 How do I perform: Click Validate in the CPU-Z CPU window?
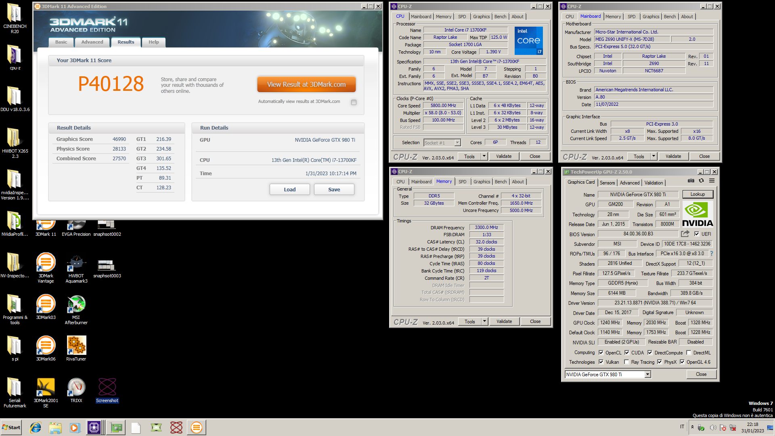504,156
